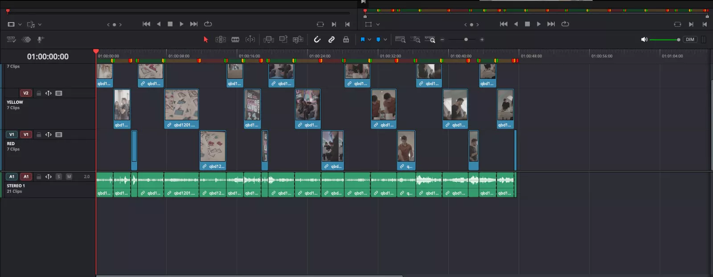Choose the Blade Edit Mode tool
This screenshot has width=713, height=277.
click(235, 40)
